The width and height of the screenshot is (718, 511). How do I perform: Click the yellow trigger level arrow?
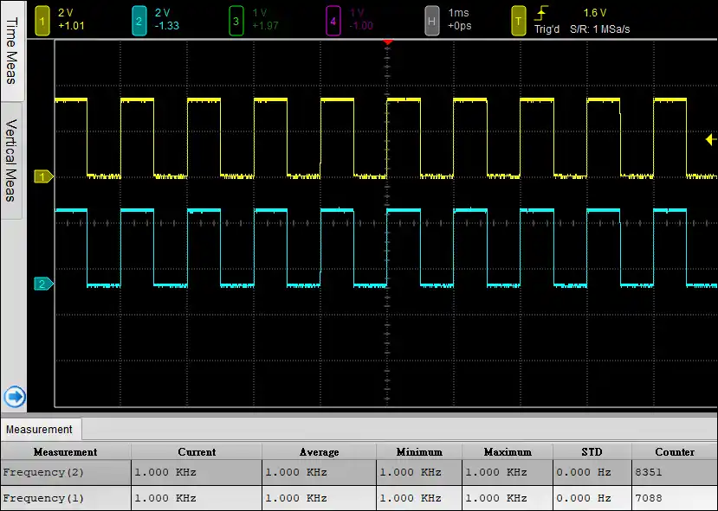click(x=711, y=139)
